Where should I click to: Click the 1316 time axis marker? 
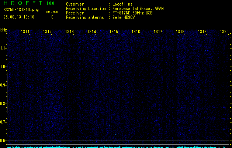(x=136, y=31)
